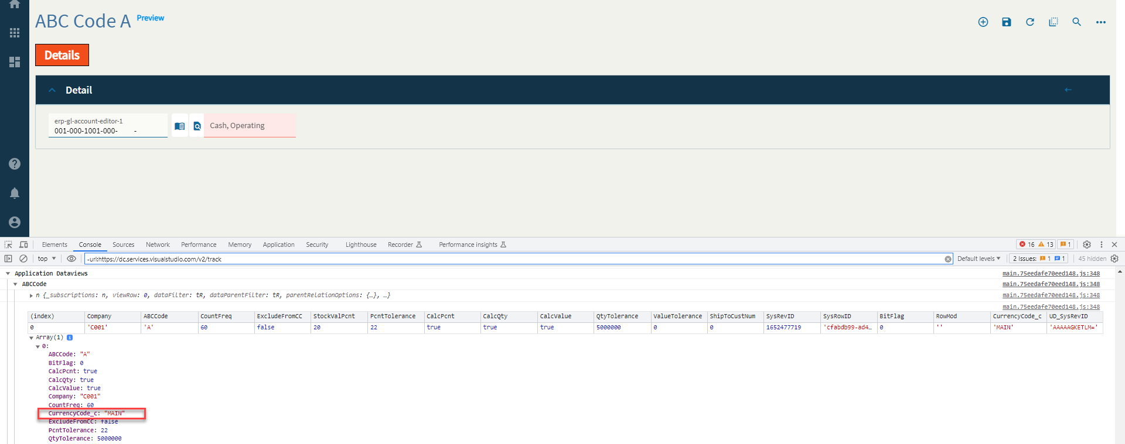Screen dimensions: 1125x444
Task: Show the console sidebar panel icon
Action: [x=8, y=259]
